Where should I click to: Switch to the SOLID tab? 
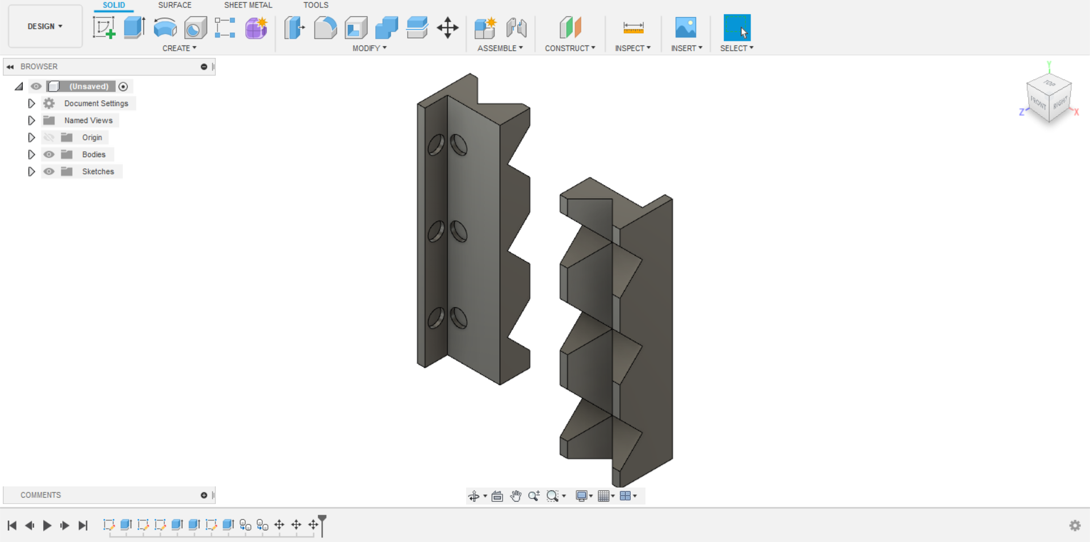pyautogui.click(x=114, y=5)
